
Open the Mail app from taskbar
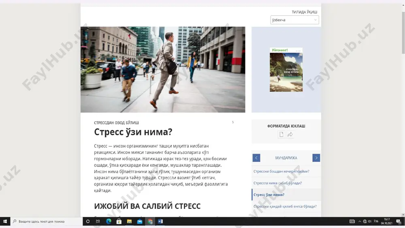coord(139,221)
